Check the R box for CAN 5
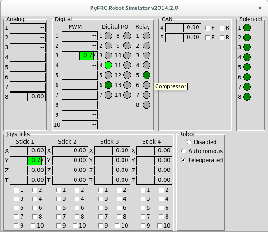The height and width of the screenshot is (232, 268). [x=222, y=38]
